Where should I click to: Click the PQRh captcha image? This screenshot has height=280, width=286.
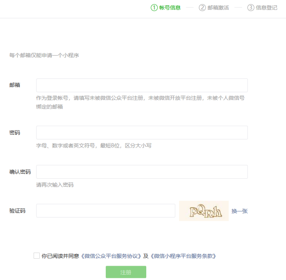tap(204, 211)
